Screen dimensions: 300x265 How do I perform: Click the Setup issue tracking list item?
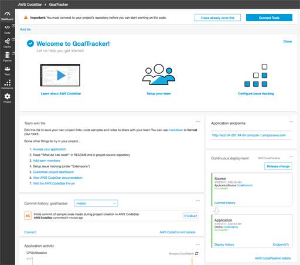62,167
